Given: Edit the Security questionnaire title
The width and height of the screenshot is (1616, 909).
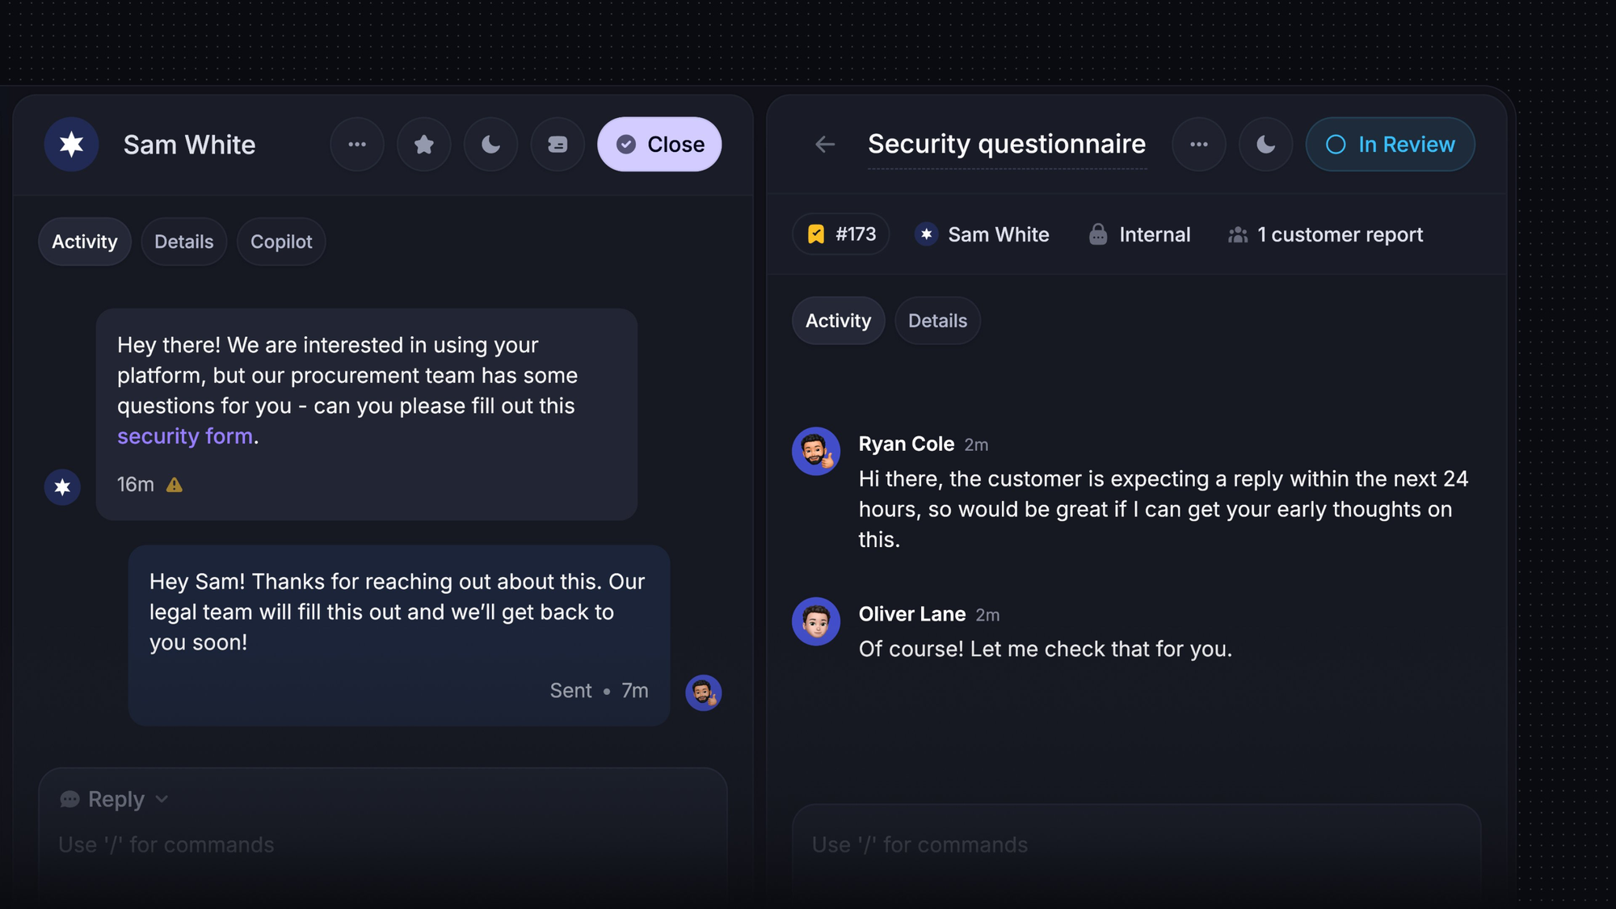Looking at the screenshot, I should click(x=1007, y=145).
